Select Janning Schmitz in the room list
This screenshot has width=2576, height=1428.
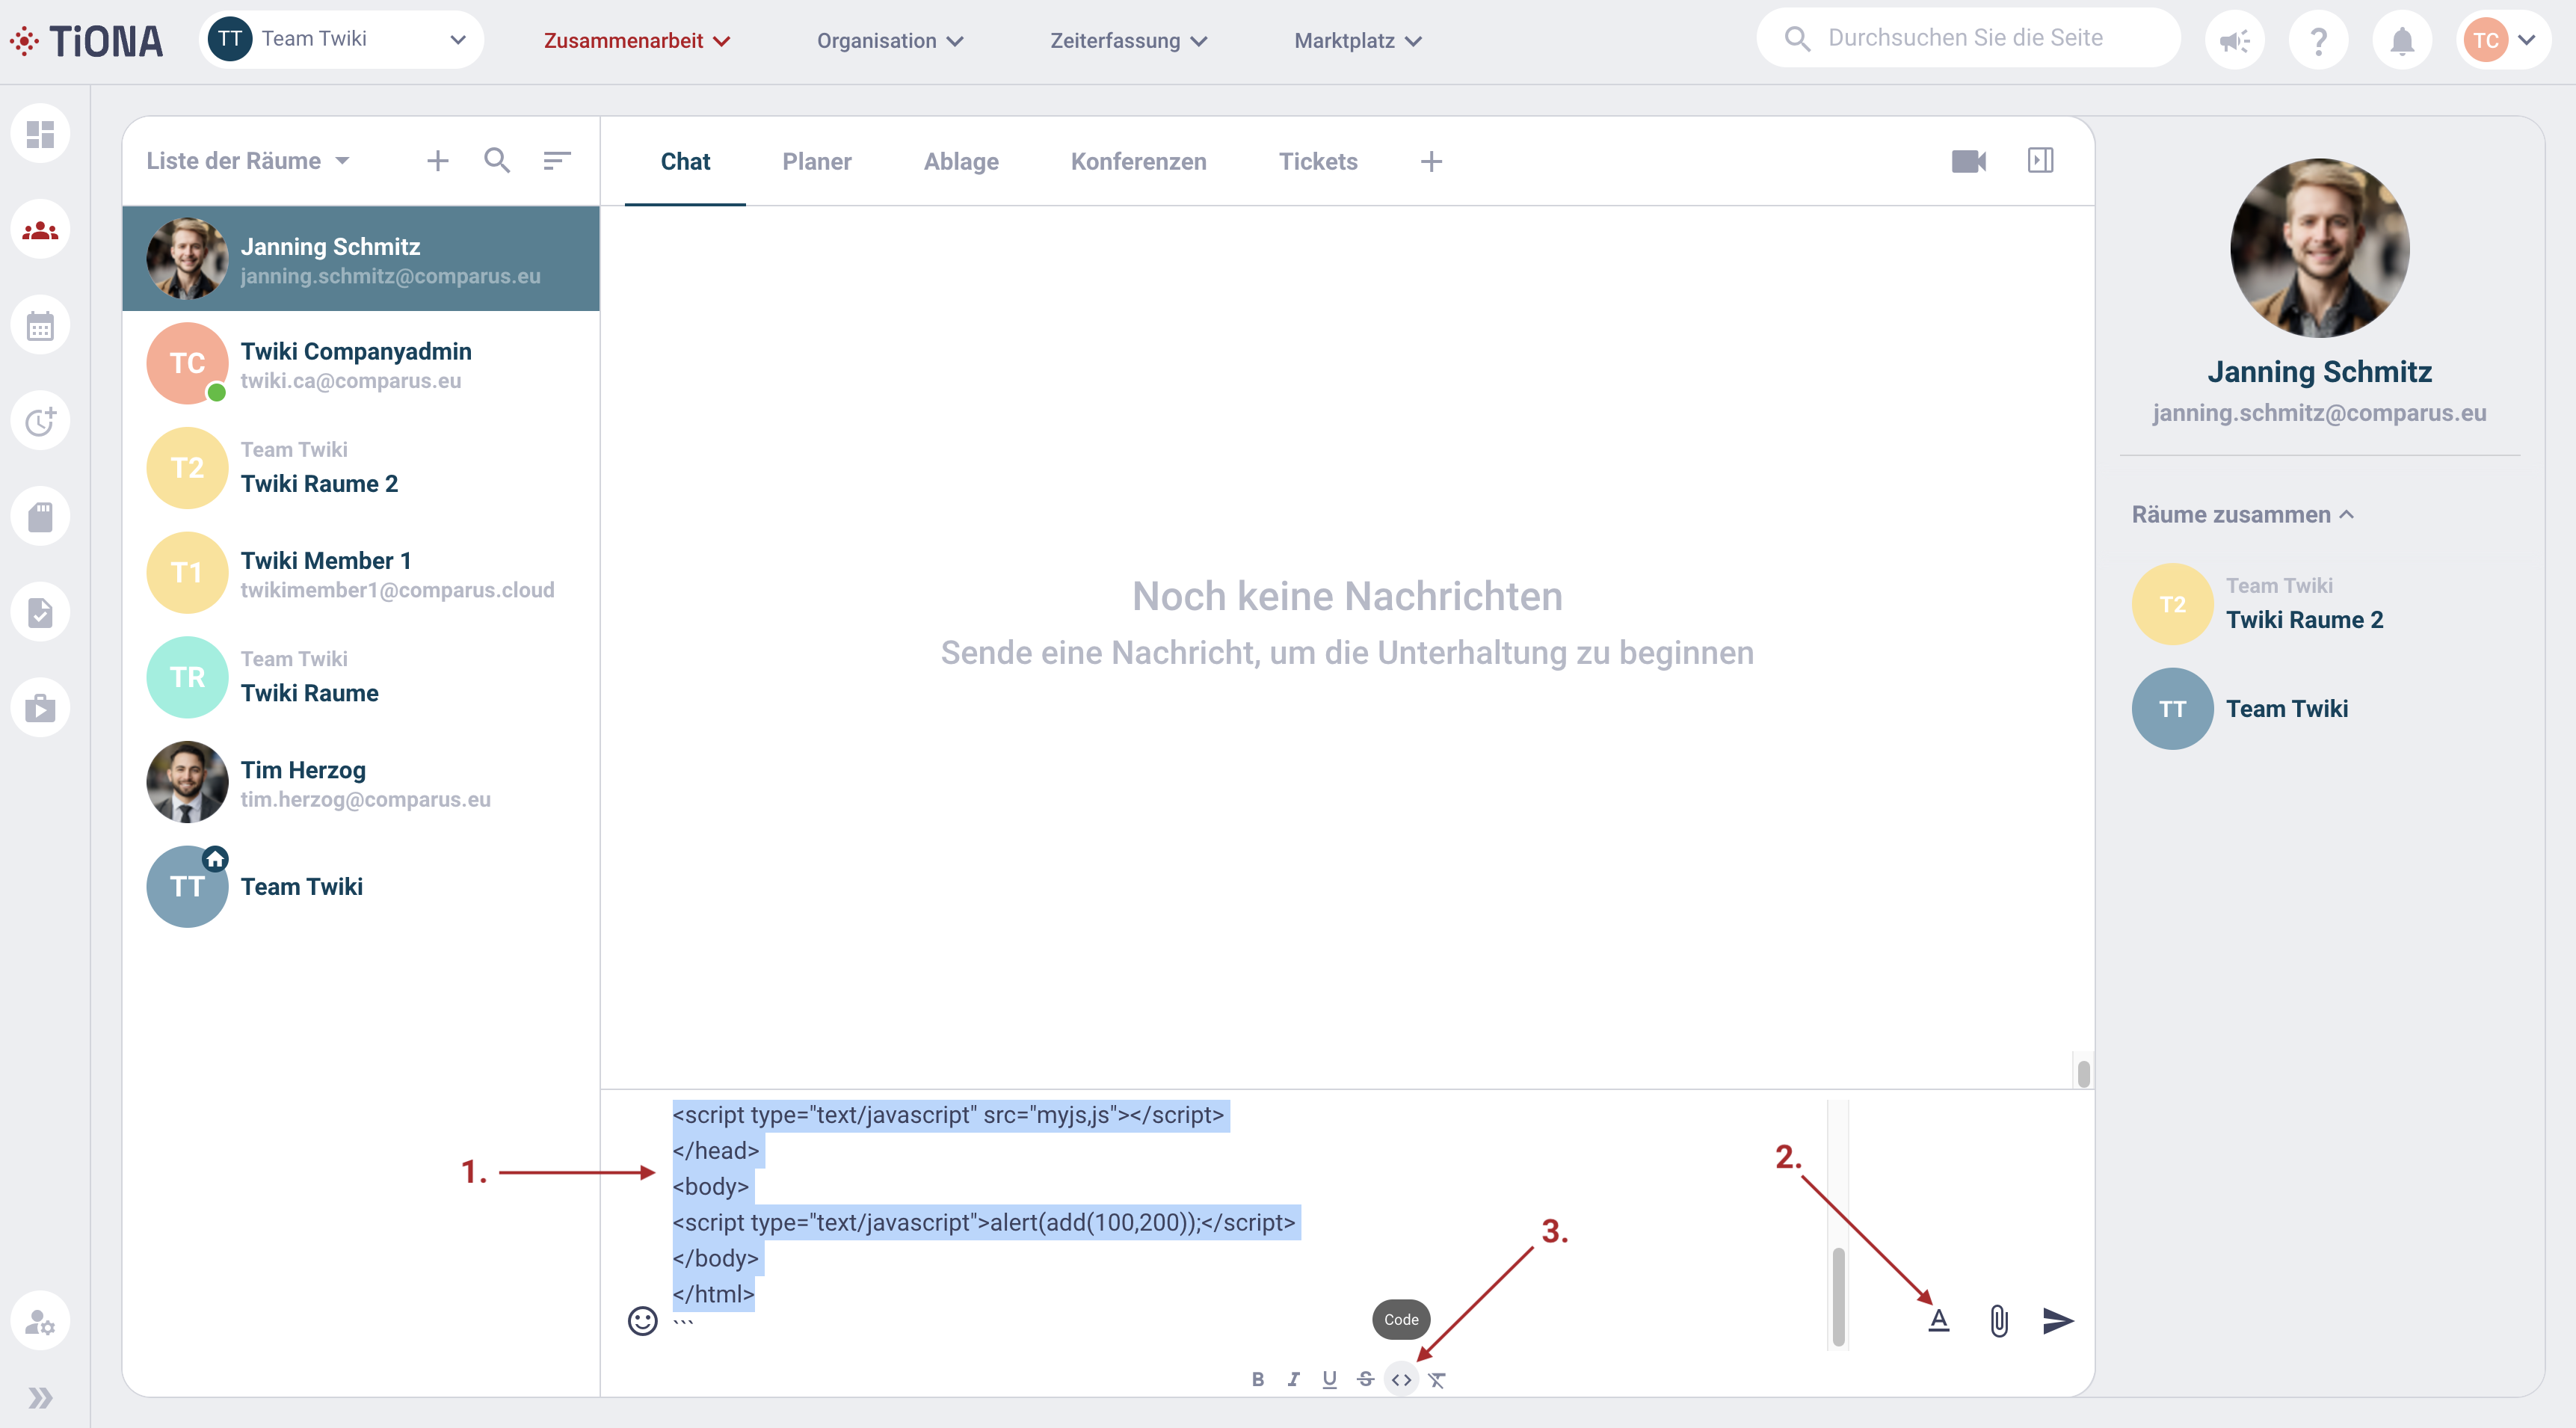point(361,259)
